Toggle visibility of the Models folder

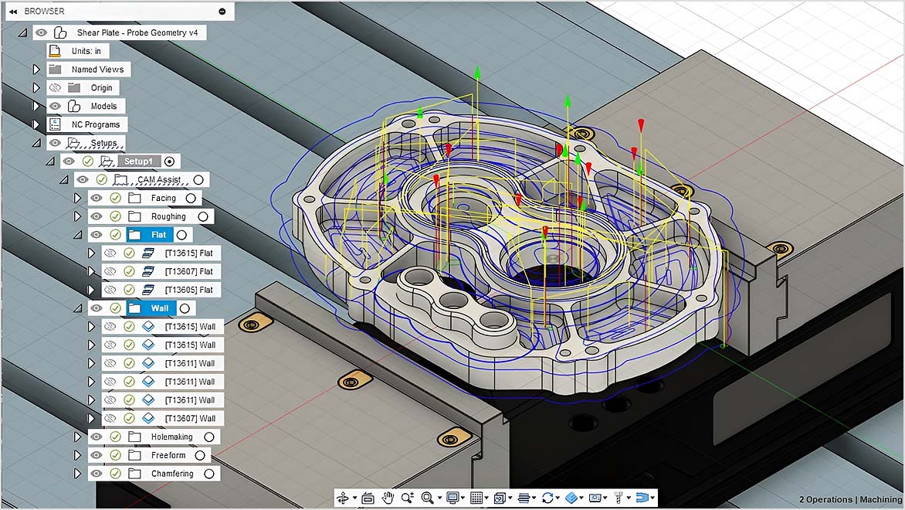(x=55, y=106)
